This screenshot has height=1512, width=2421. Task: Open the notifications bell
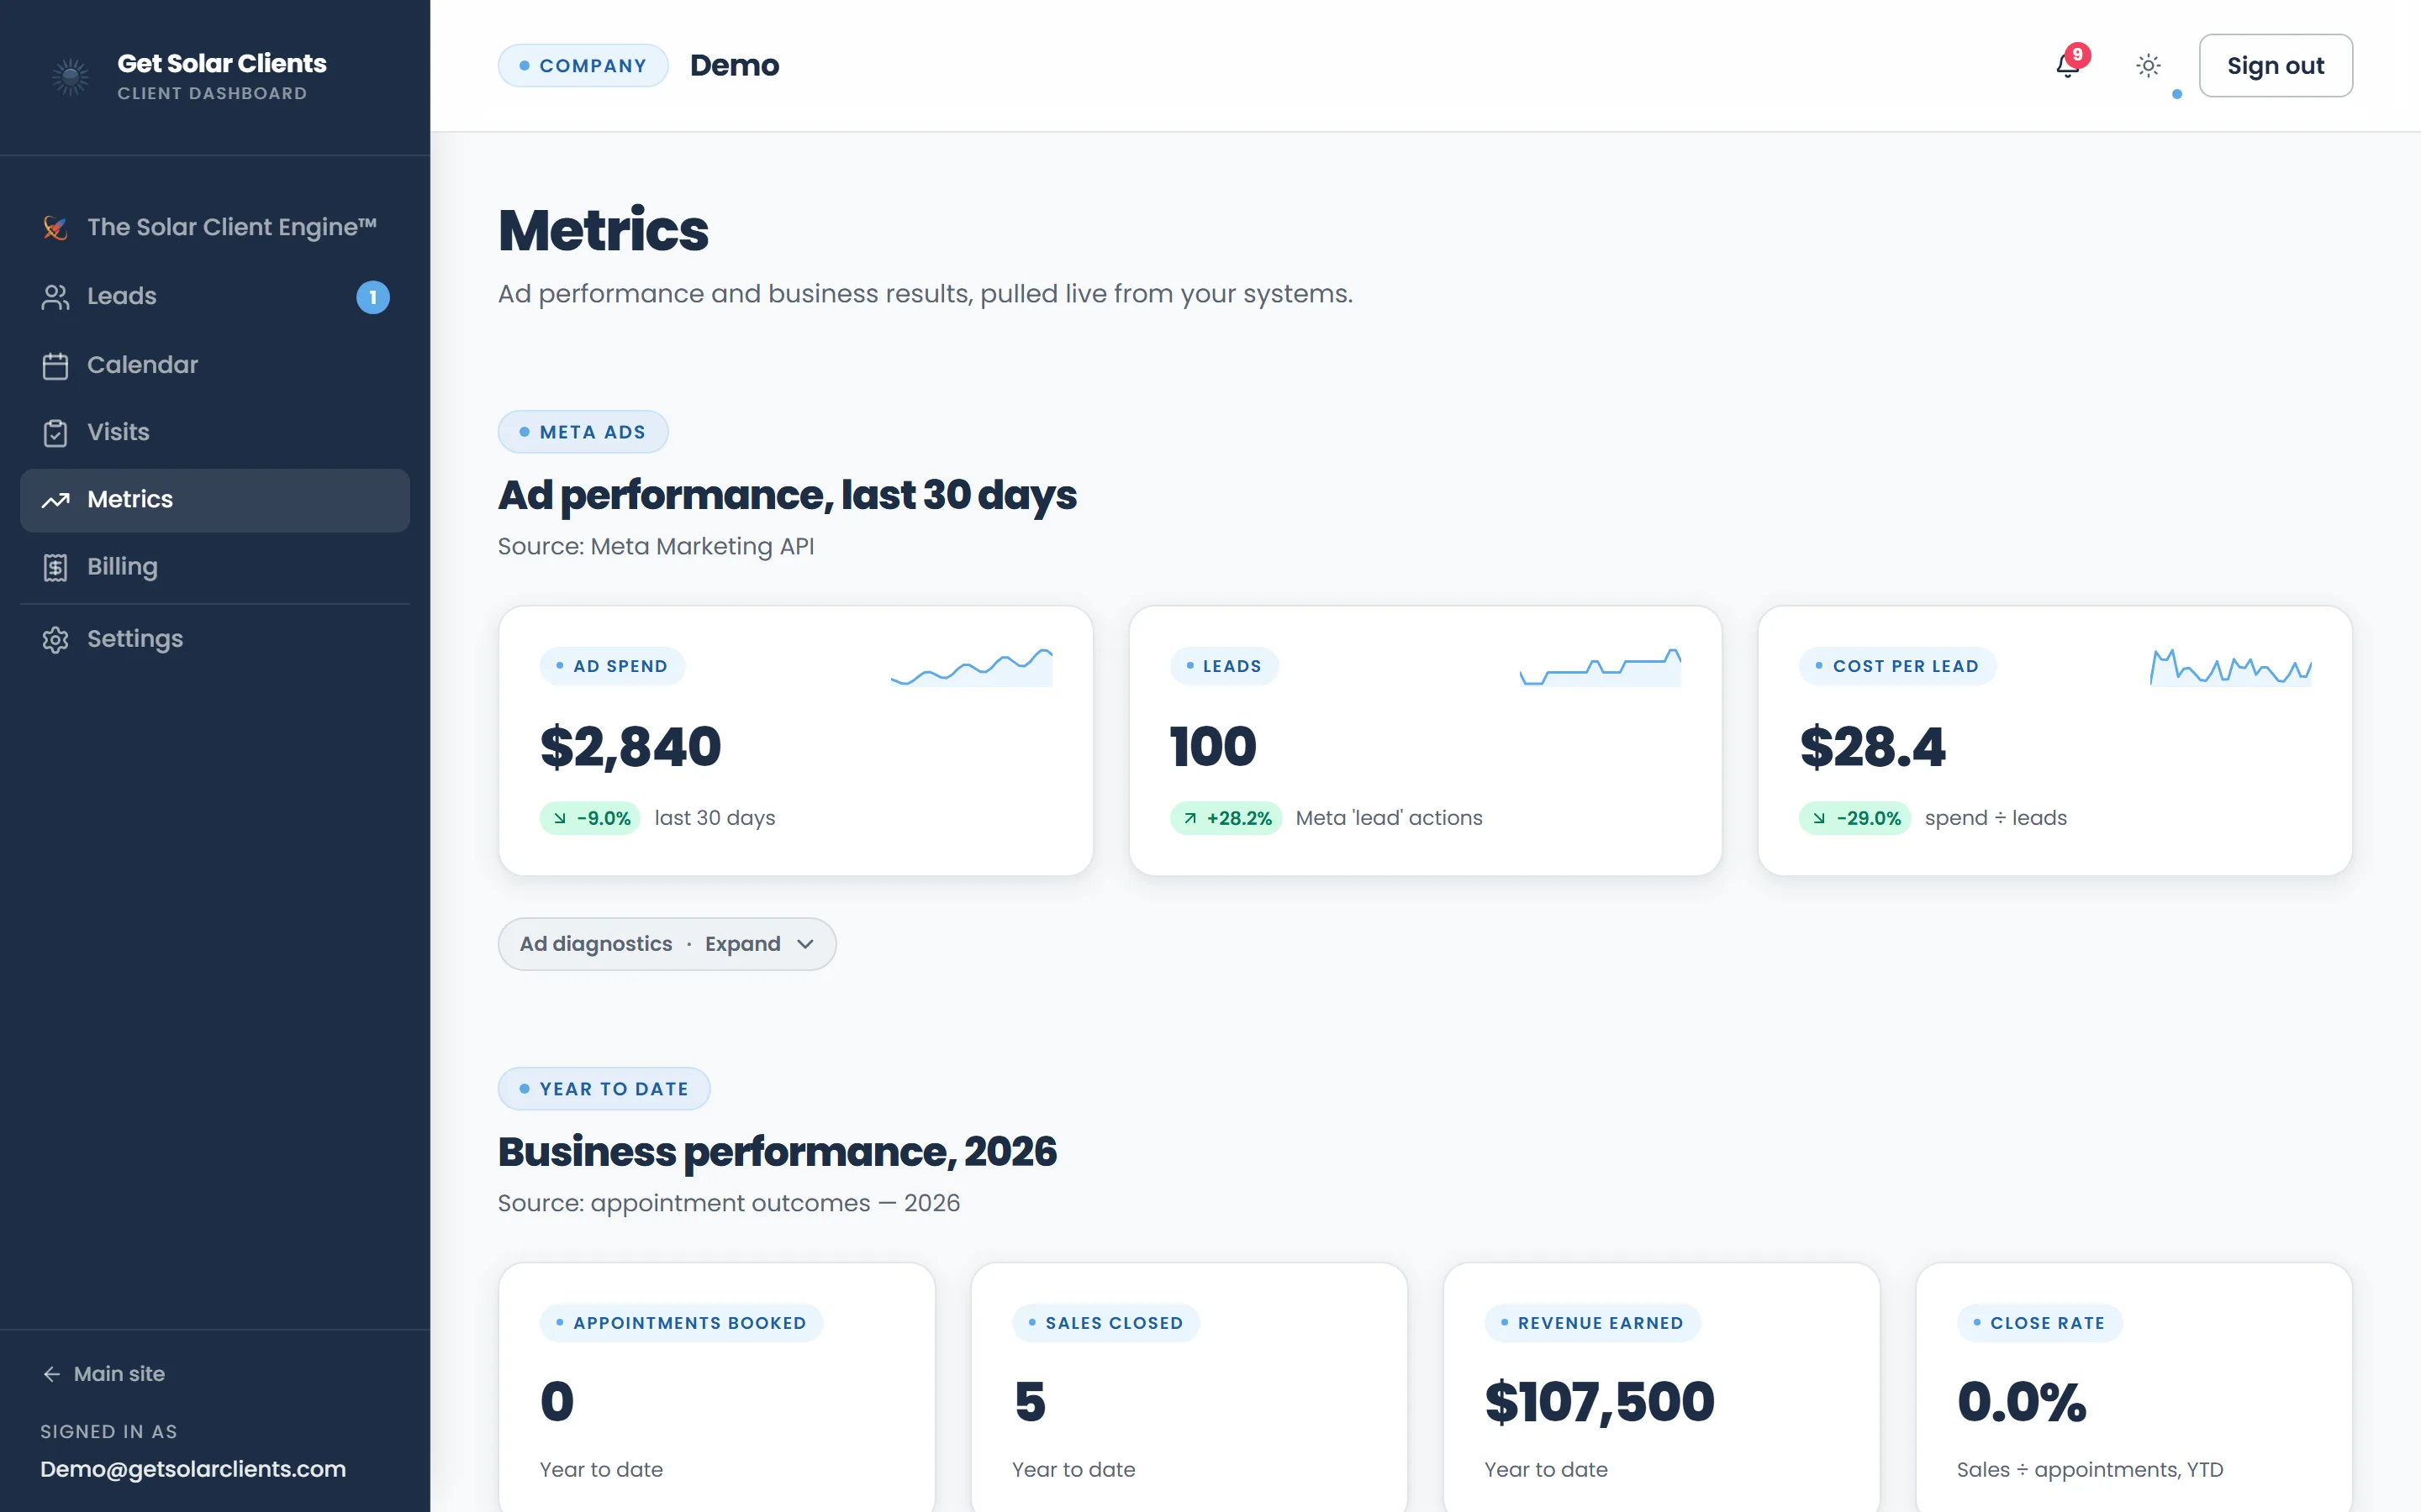pos(2067,66)
